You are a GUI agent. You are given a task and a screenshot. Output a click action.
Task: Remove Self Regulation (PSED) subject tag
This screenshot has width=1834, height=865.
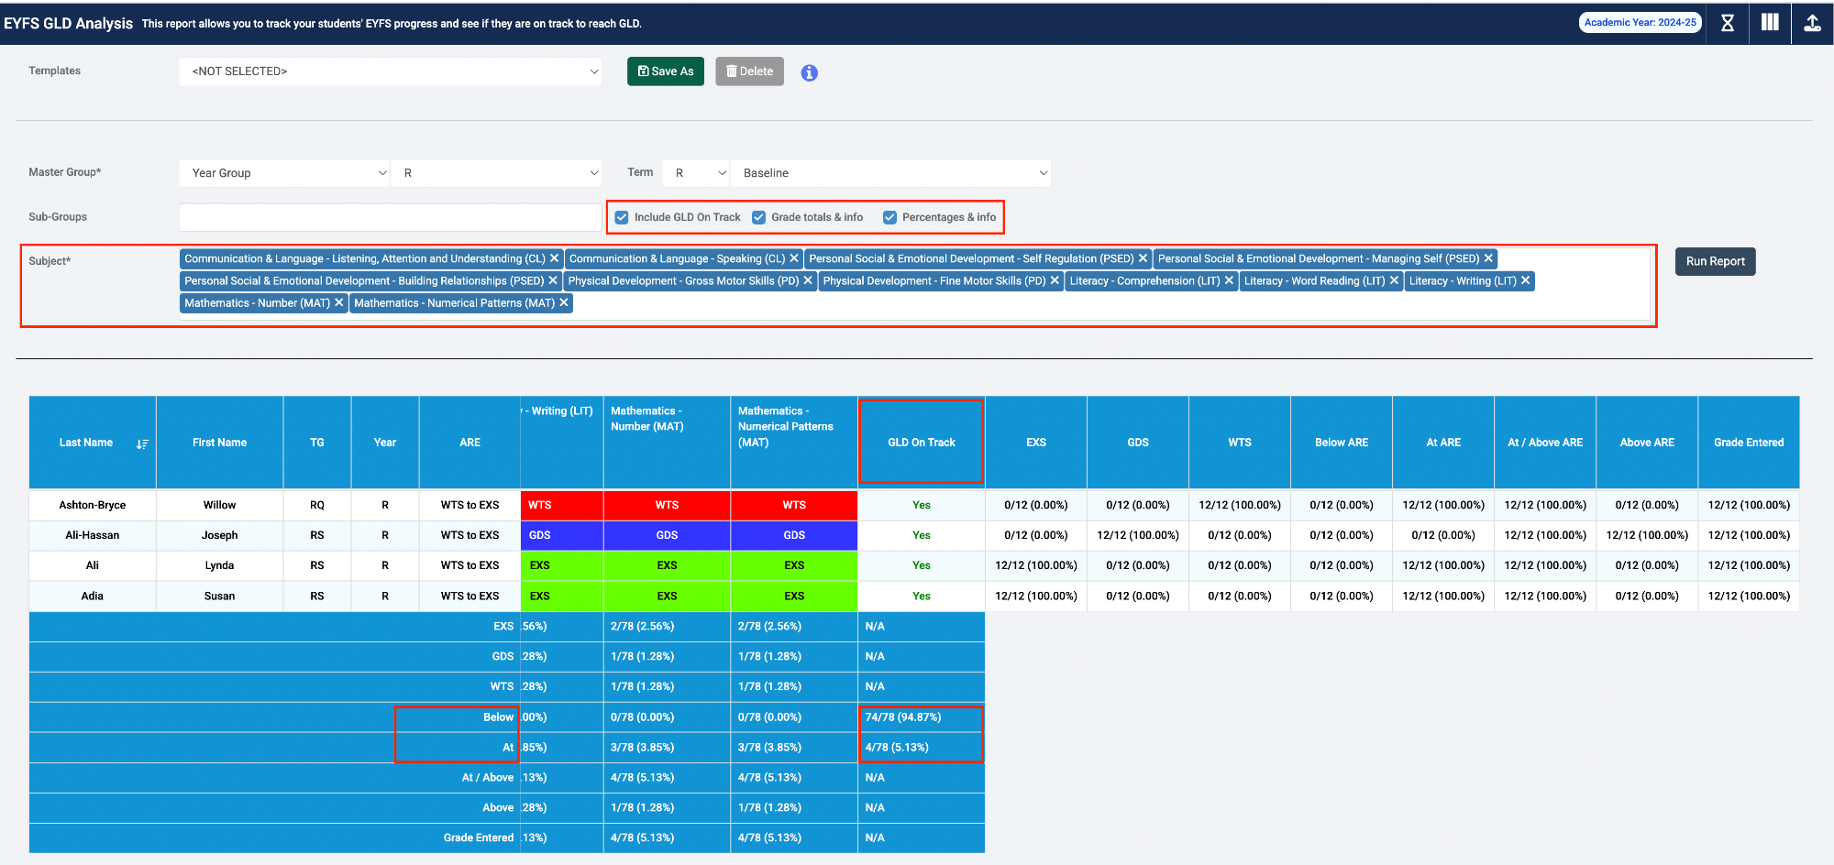(x=1143, y=258)
